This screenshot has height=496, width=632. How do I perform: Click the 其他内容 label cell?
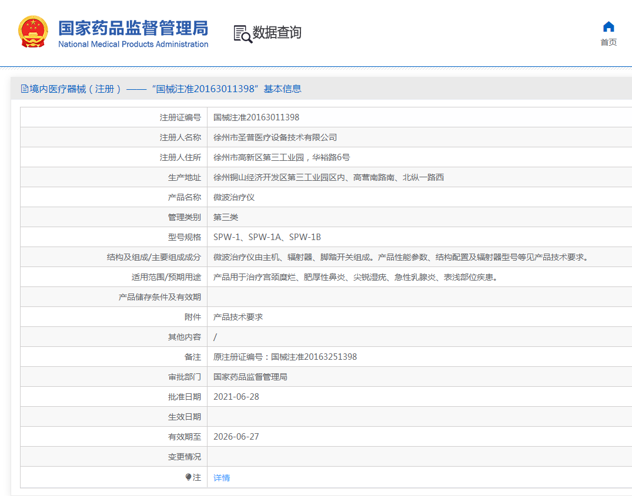pos(113,337)
